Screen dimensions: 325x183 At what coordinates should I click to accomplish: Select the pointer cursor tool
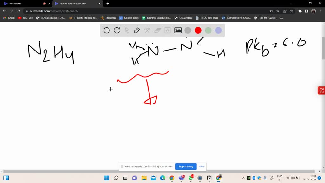[127, 30]
